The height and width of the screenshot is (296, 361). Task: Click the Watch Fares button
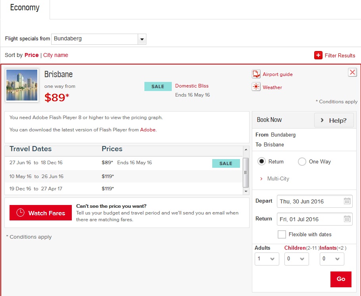coord(40,213)
